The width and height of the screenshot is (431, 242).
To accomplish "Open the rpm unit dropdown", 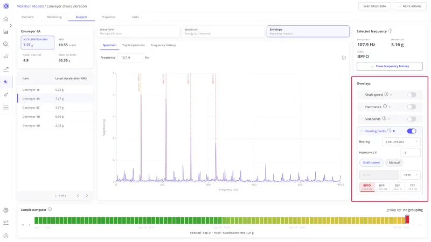I will coord(411,175).
